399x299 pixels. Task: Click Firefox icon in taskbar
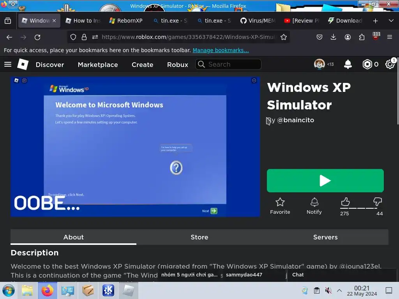(48, 290)
